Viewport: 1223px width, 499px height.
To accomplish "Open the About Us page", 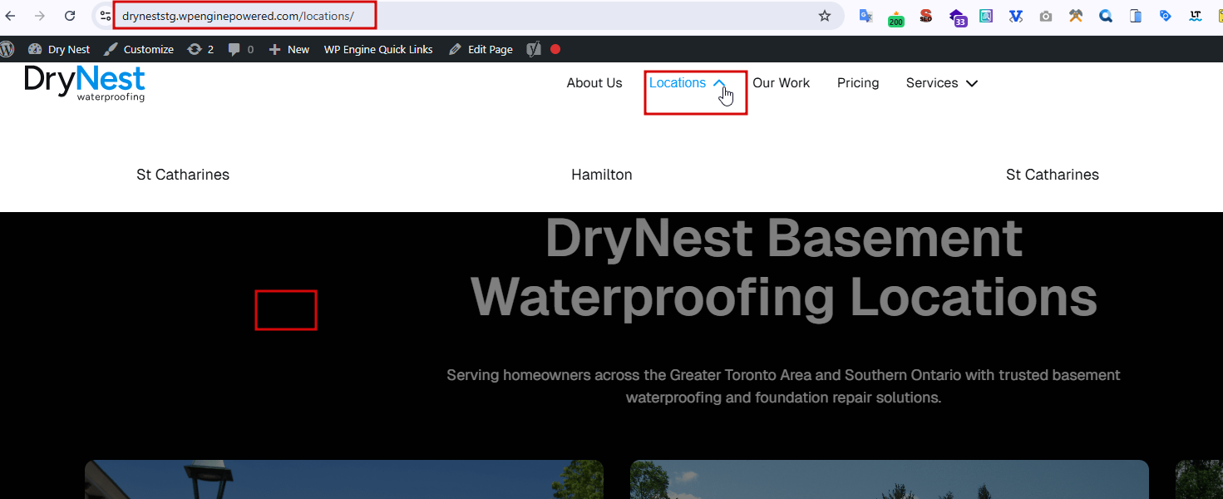I will point(594,82).
